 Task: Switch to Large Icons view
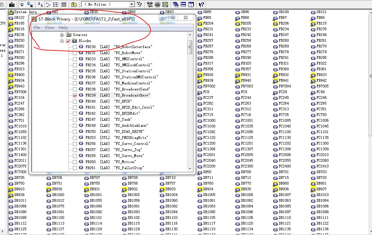(40, 4)
